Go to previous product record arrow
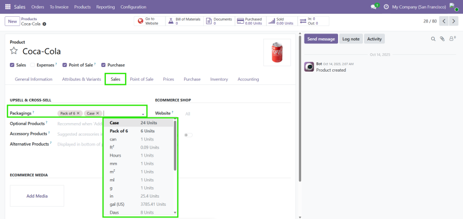 (x=444, y=21)
